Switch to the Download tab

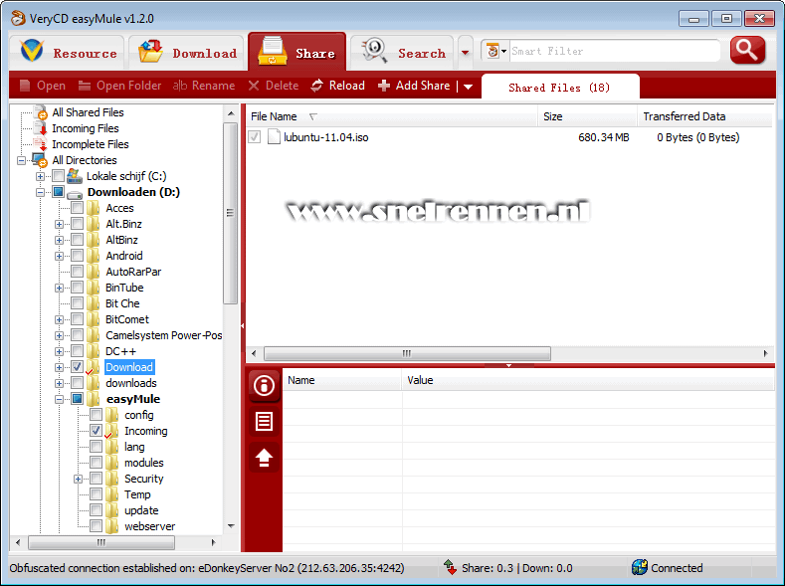(x=186, y=53)
